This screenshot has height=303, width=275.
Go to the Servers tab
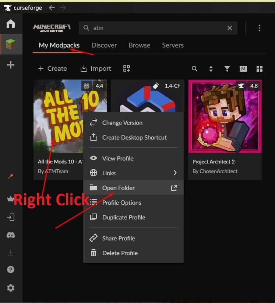[173, 45]
